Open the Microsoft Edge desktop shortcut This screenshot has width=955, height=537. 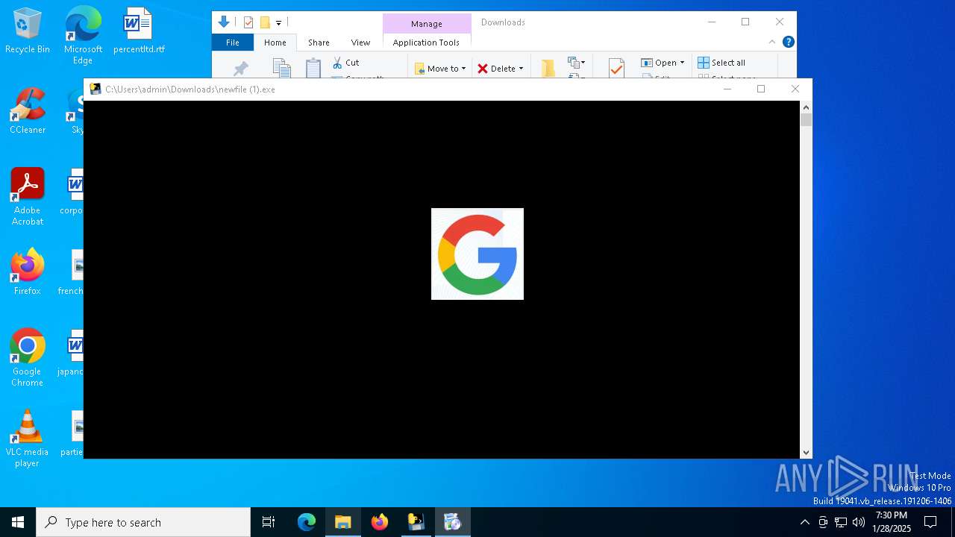83,36
